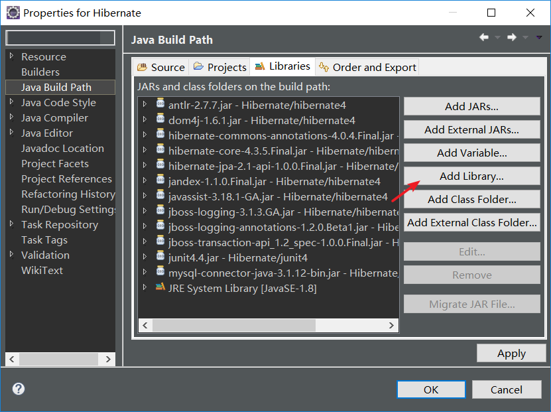
Task: Click the Add Library button
Action: click(x=471, y=176)
